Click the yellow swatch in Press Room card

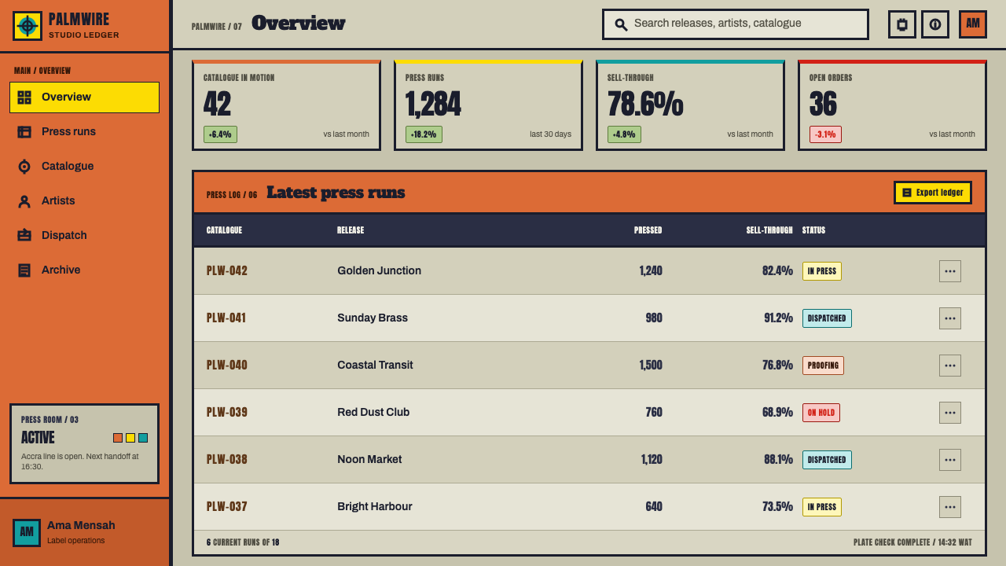[130, 438]
